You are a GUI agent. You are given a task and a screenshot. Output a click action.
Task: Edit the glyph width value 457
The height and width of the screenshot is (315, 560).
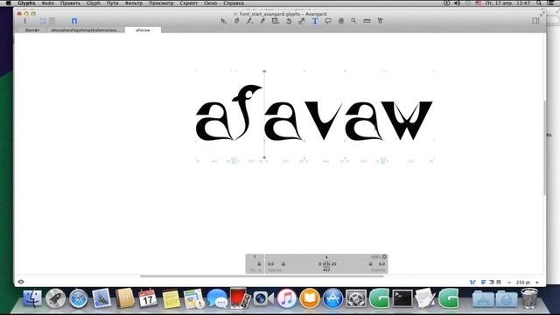(326, 270)
